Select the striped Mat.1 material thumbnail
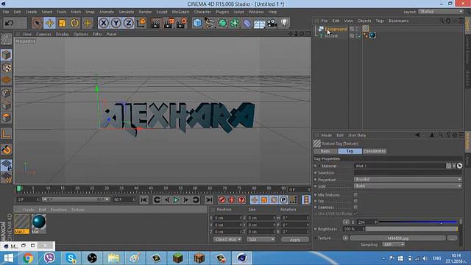Screen dimensions: 471x265 [22, 224]
